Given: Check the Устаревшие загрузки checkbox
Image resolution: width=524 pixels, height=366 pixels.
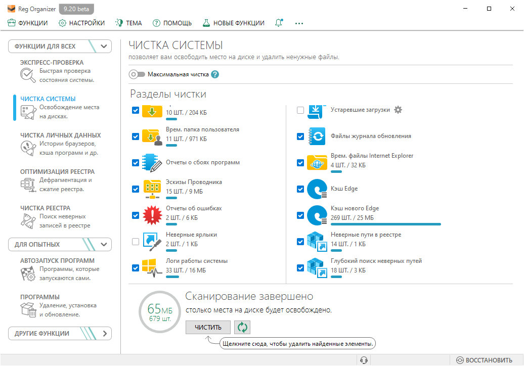Looking at the screenshot, I should [x=301, y=110].
